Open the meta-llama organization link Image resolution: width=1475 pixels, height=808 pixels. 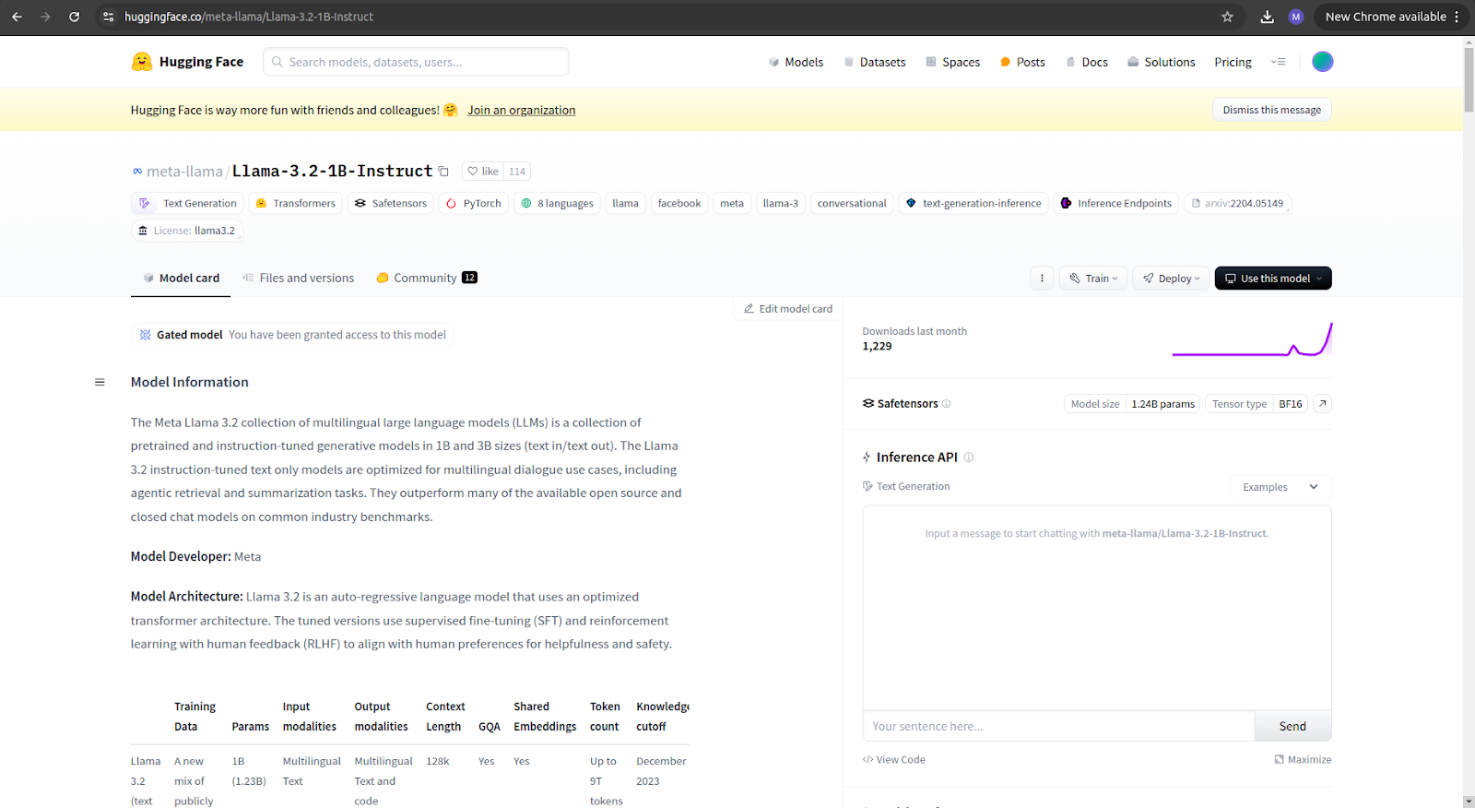point(184,172)
